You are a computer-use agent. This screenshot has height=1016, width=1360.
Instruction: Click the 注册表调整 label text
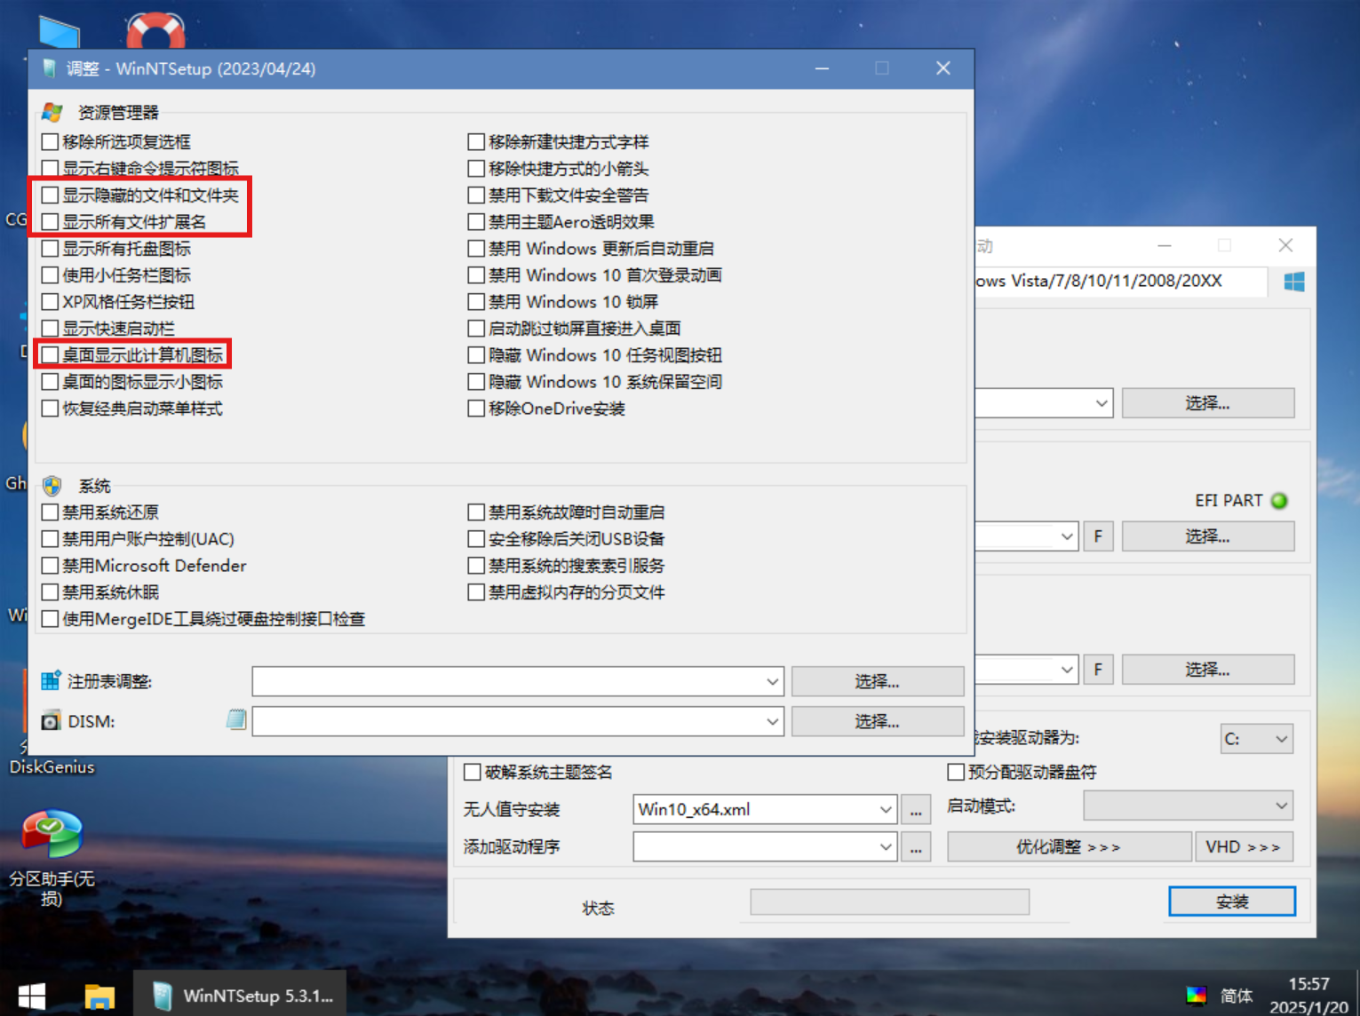click(110, 681)
